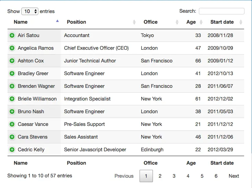Screen dimensions: 252x188
Task: Sort table by Position column
Action: pos(76,22)
